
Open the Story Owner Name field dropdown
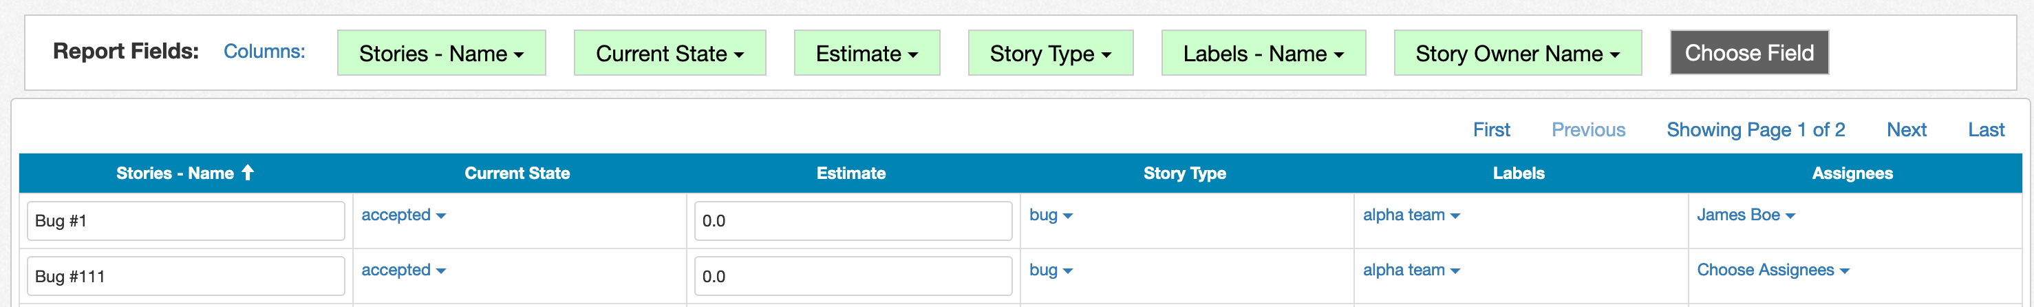(1518, 54)
